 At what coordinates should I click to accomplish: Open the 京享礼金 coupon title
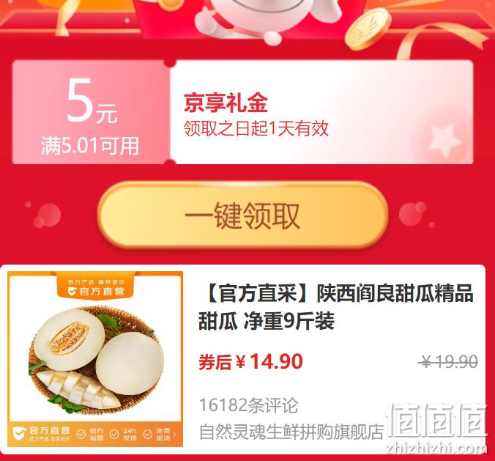(x=226, y=103)
